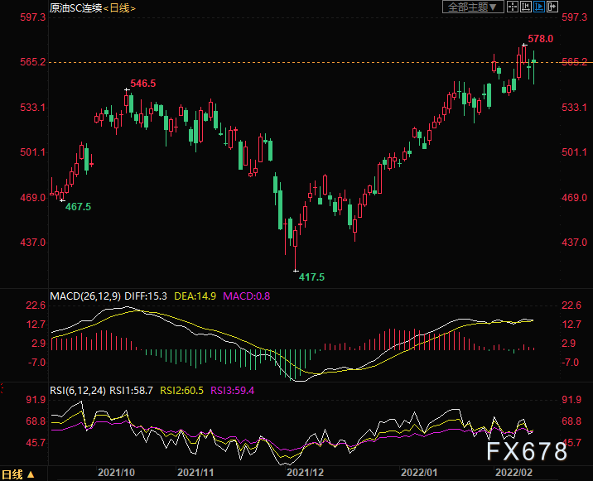The height and width of the screenshot is (481, 593).
Task: Click the RSI1:58.7 value
Action: [131, 390]
